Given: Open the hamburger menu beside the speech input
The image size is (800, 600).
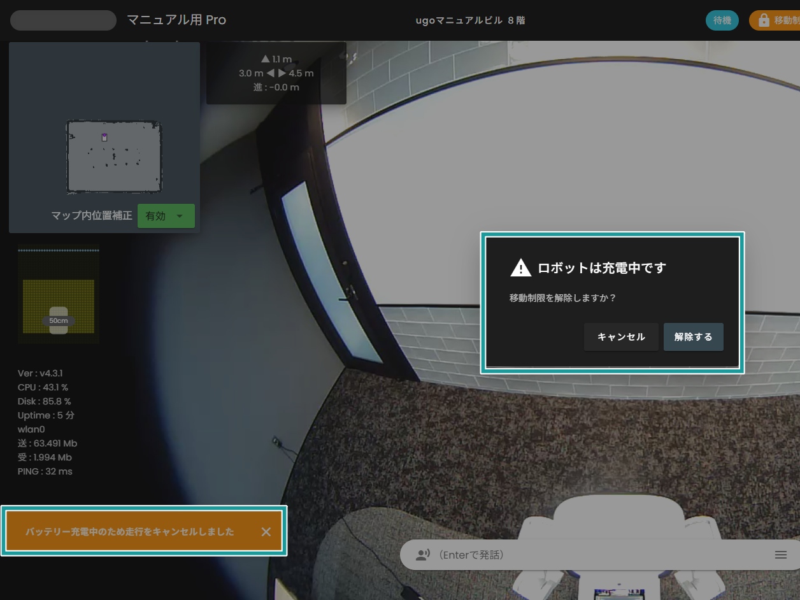Looking at the screenshot, I should (x=781, y=555).
